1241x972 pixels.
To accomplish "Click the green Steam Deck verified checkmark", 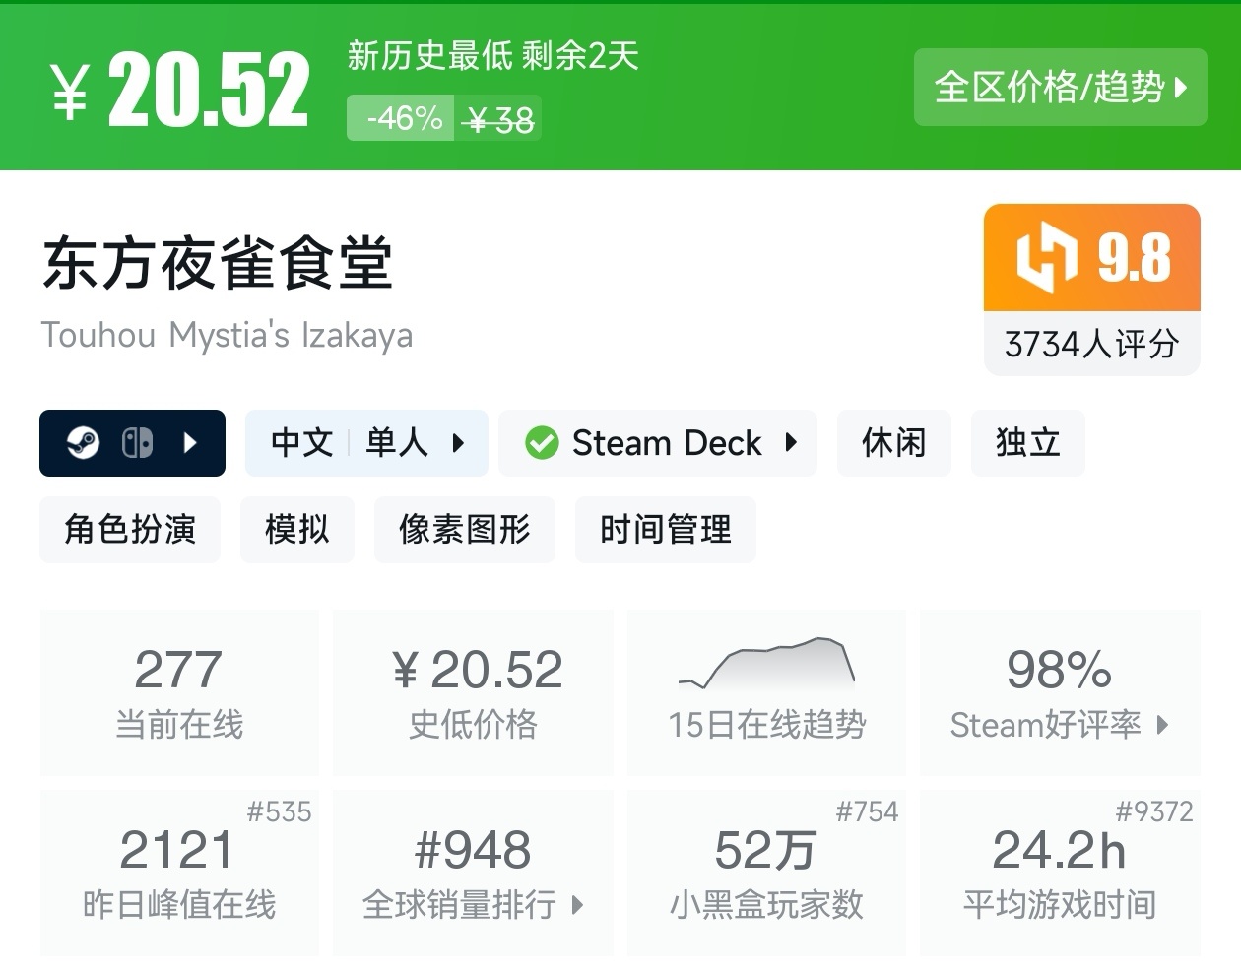I will (541, 443).
